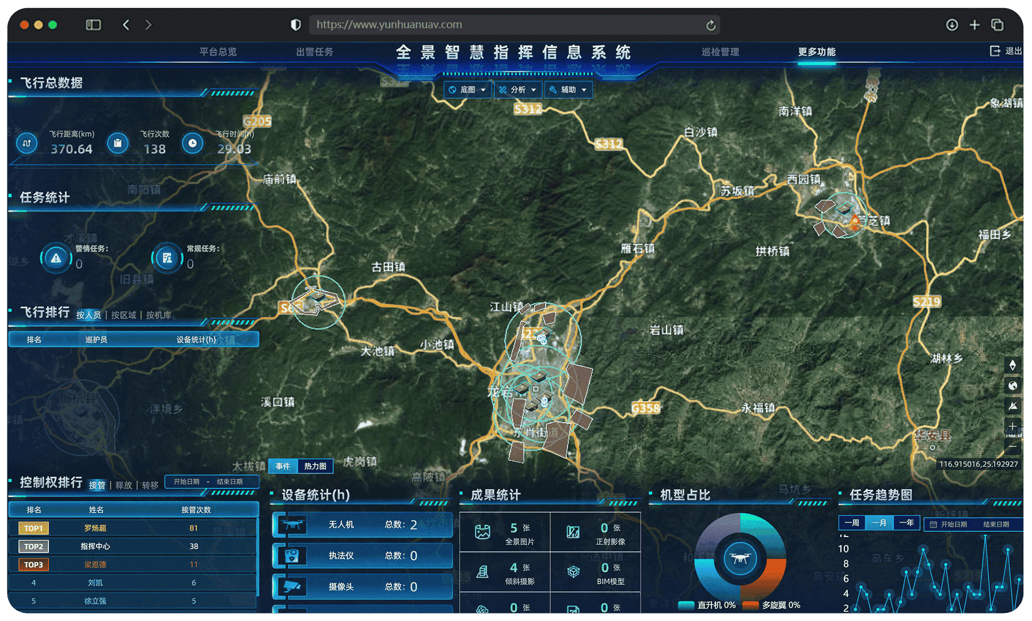Select 释放 in control ranking
This screenshot has width=1032, height=621.
(124, 485)
